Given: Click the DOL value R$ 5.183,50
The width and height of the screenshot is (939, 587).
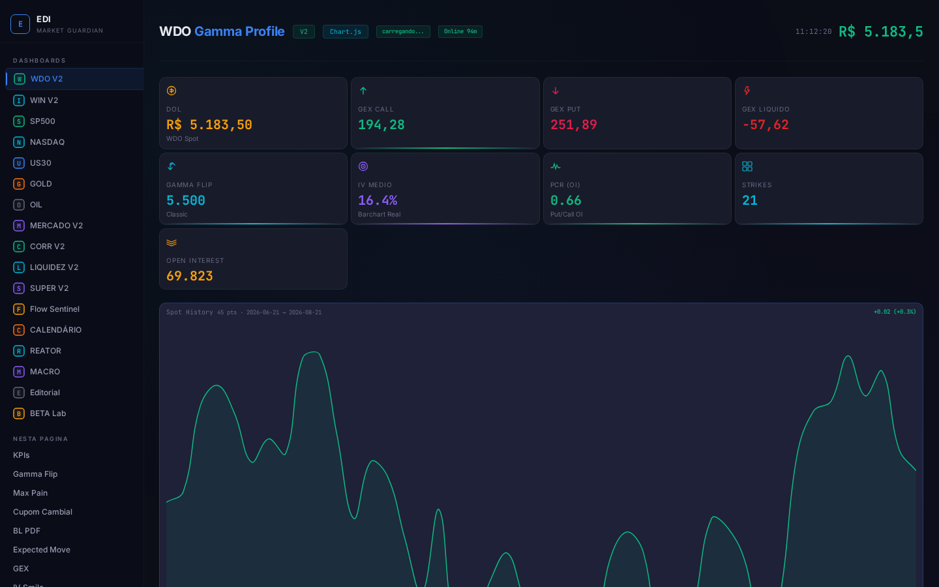Looking at the screenshot, I should point(209,125).
